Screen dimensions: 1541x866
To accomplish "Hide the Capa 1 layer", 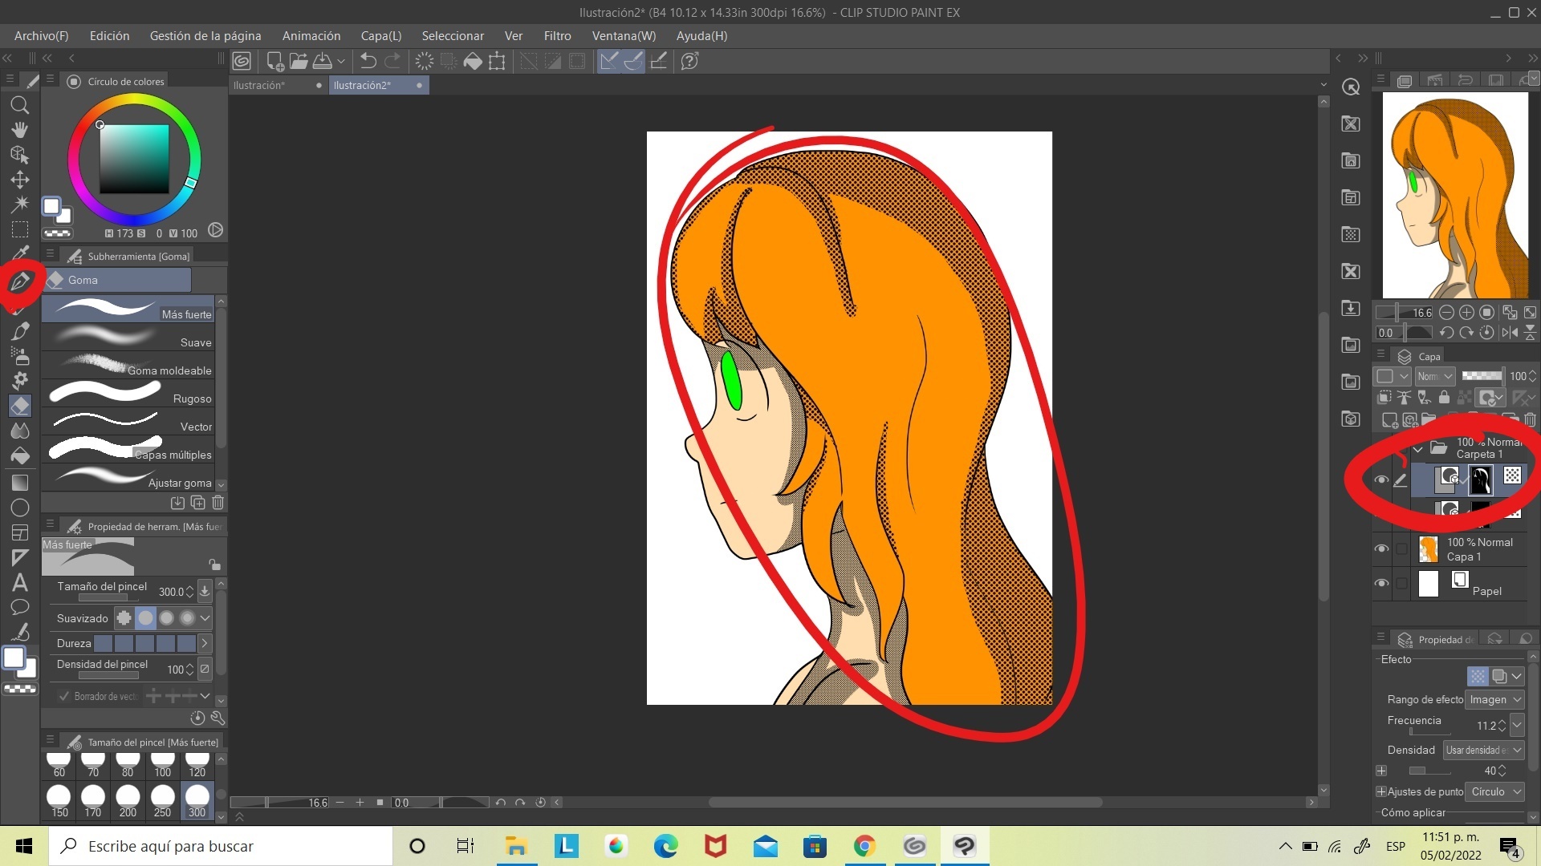I will click(1381, 549).
